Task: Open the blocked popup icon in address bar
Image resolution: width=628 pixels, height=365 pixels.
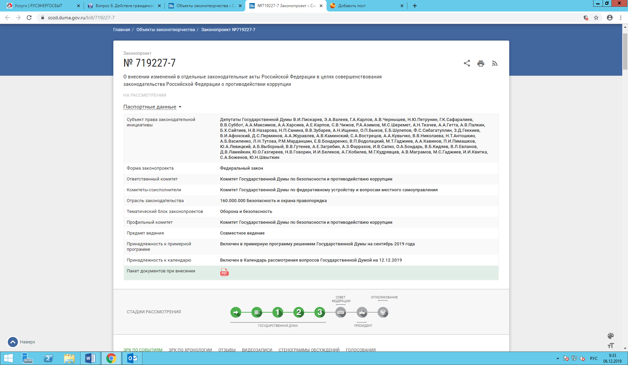Action: click(x=586, y=18)
